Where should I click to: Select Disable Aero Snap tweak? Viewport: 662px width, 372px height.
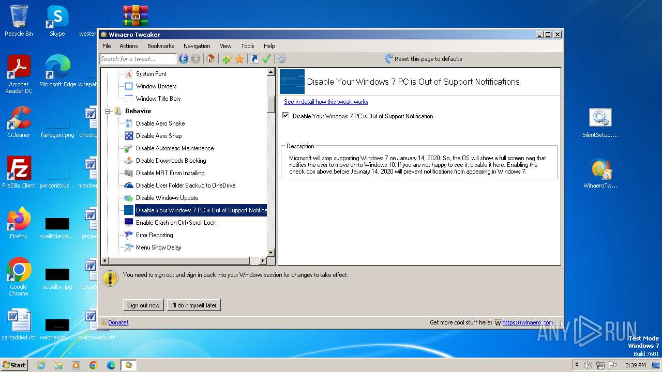[159, 136]
